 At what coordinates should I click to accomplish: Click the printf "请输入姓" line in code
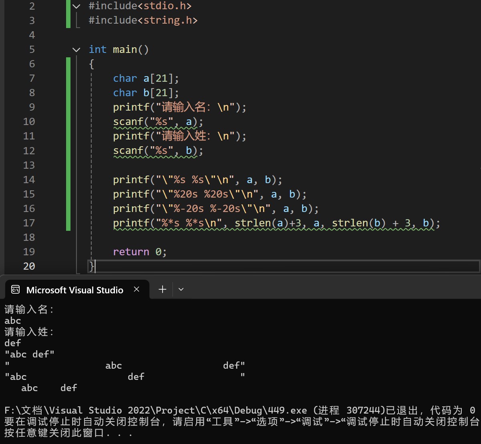click(179, 136)
